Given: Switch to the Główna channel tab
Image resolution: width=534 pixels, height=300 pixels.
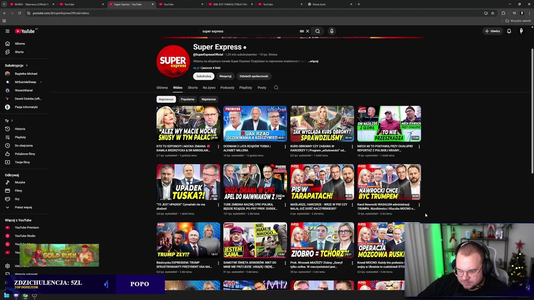Looking at the screenshot, I should 162,87.
